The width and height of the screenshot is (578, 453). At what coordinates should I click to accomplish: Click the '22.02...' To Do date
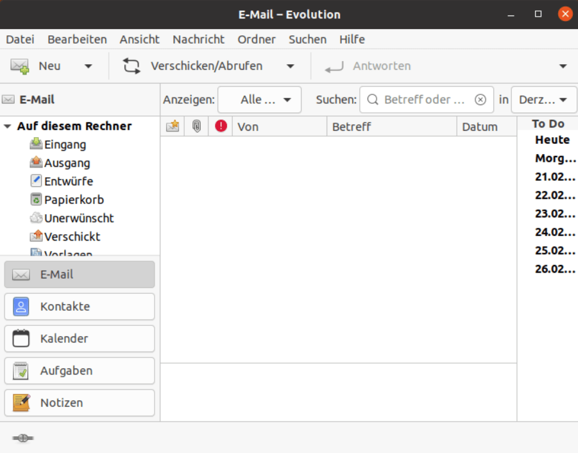pyautogui.click(x=555, y=195)
